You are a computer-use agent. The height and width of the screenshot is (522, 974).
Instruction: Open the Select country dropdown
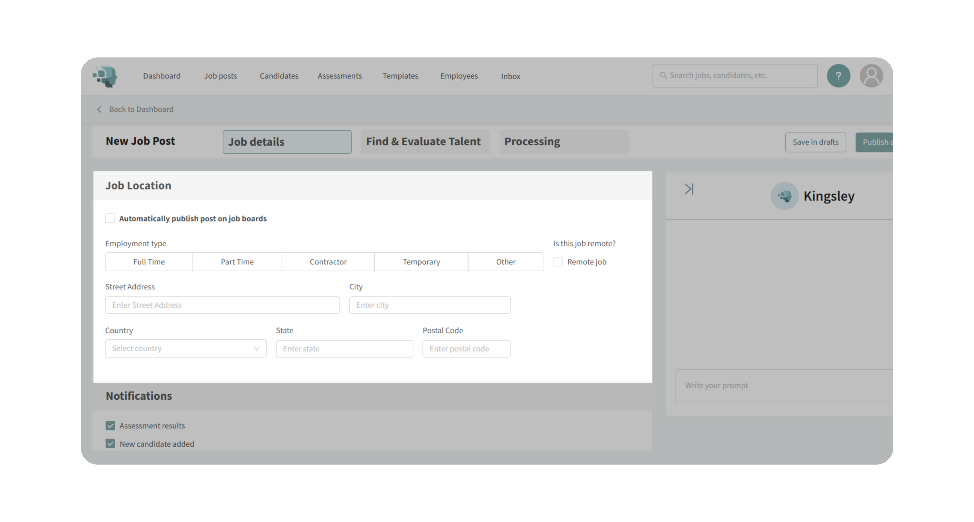(186, 349)
